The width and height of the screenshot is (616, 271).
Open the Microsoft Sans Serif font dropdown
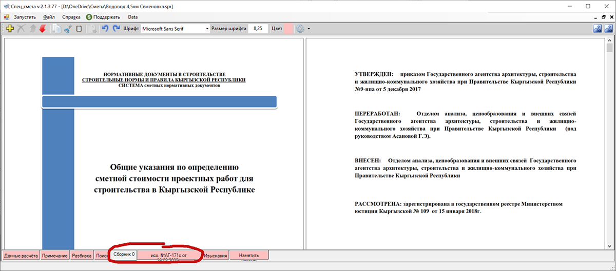coord(207,29)
